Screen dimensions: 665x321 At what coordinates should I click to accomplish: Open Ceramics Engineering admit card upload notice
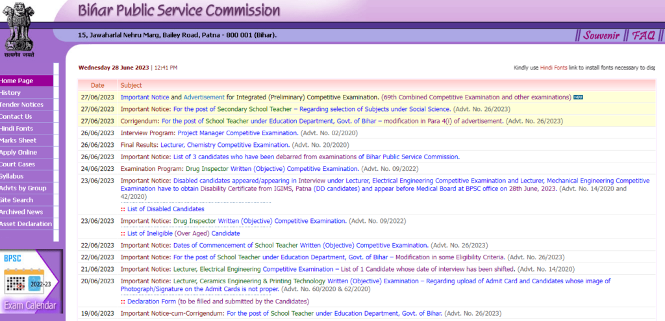tap(366, 285)
